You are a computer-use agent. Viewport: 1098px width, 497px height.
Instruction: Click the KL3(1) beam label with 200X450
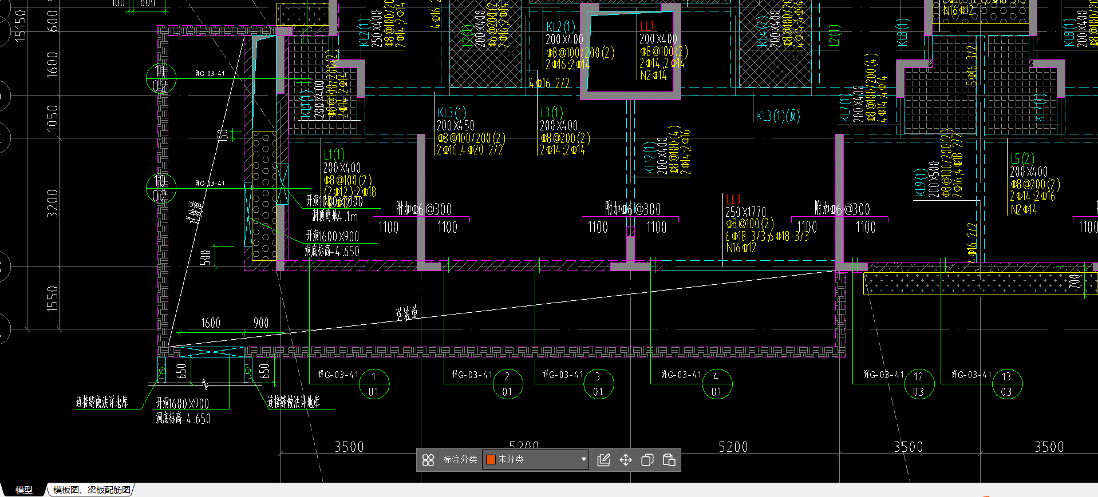[452, 113]
